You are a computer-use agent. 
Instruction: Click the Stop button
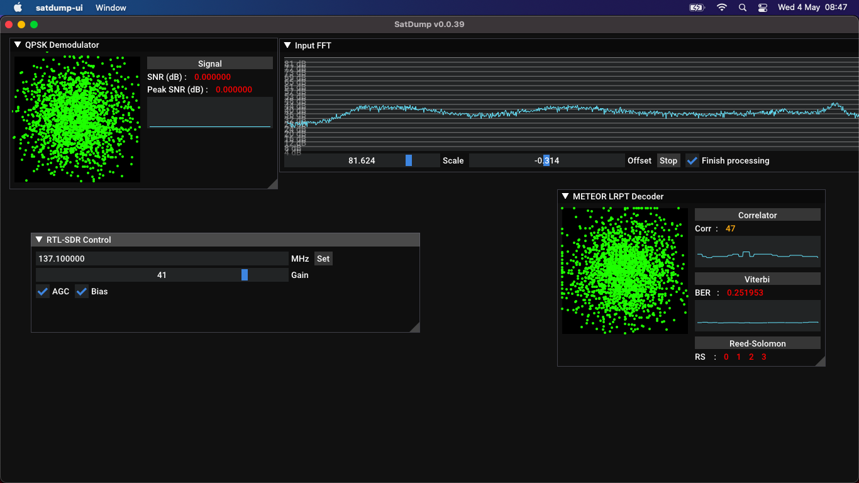[668, 160]
